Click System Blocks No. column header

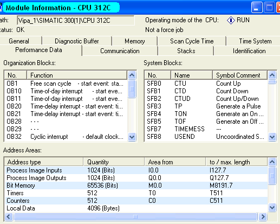point(158,75)
